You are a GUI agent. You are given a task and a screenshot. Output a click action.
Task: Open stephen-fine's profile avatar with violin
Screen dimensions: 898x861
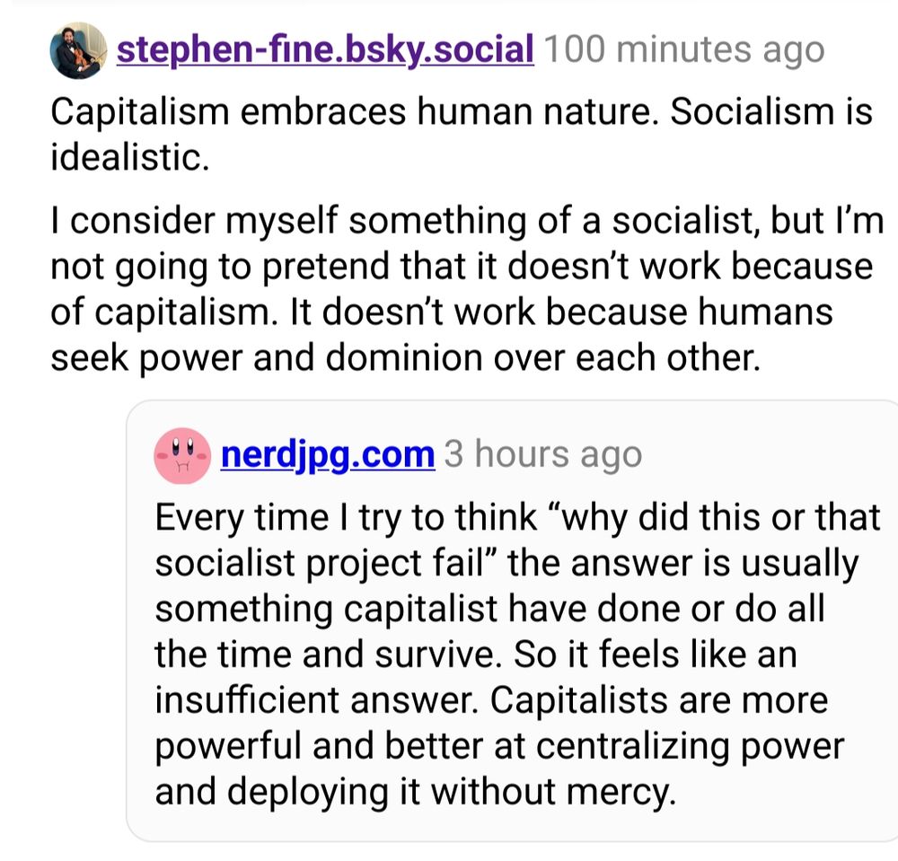[x=78, y=50]
